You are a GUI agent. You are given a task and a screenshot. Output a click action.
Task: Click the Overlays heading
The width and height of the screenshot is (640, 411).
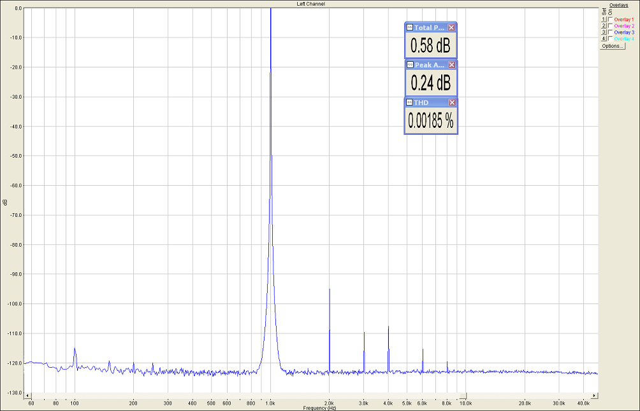[619, 5]
